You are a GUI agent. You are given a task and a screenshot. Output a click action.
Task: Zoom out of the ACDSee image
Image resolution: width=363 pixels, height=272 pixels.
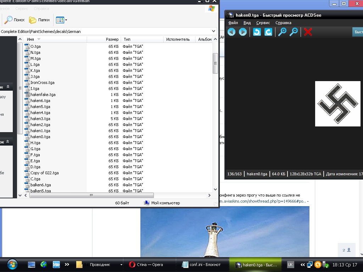[294, 32]
